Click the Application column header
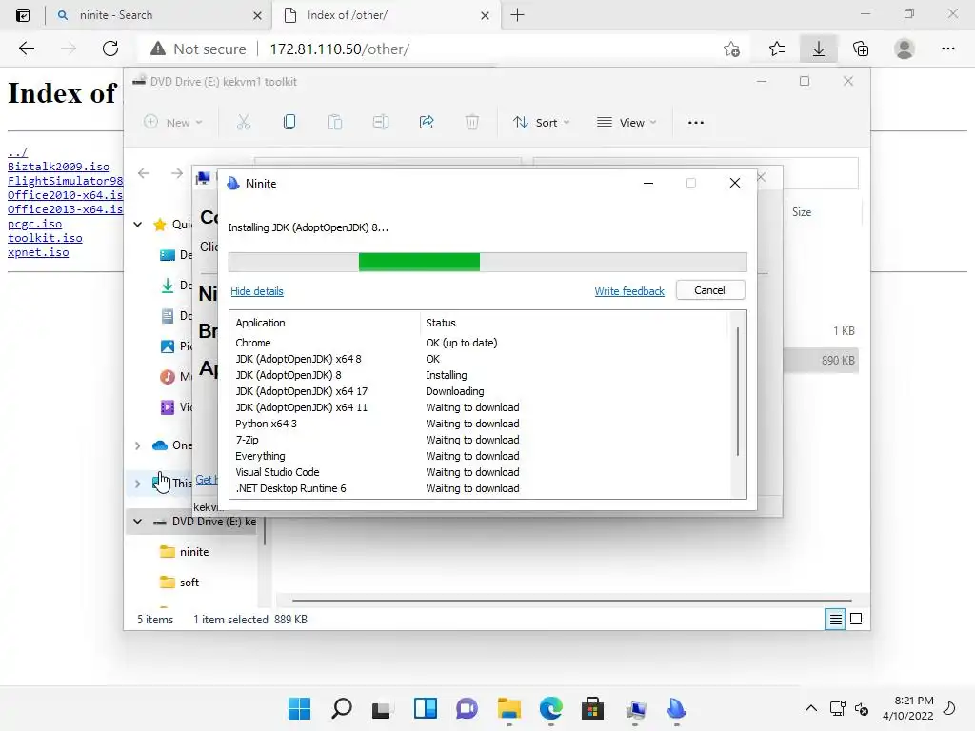This screenshot has width=975, height=731. [326, 323]
